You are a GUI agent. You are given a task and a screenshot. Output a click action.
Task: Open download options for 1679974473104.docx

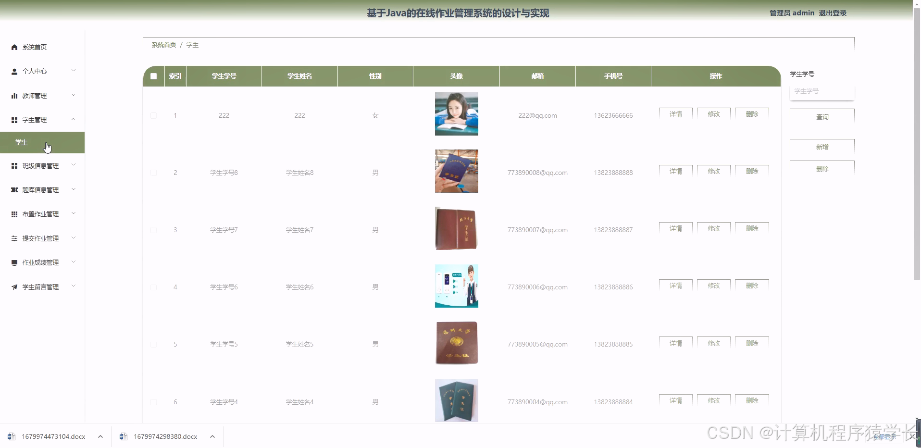(x=100, y=436)
